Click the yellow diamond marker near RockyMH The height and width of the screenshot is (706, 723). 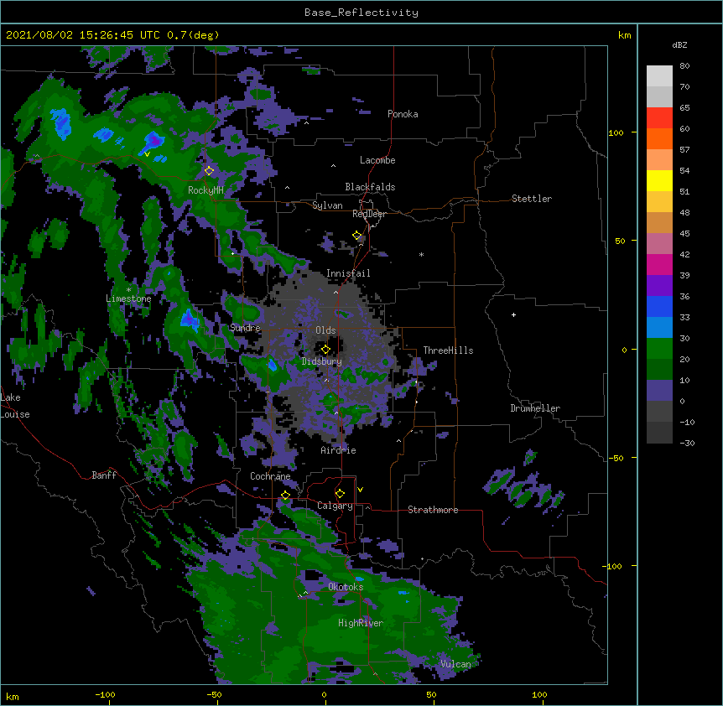point(209,171)
